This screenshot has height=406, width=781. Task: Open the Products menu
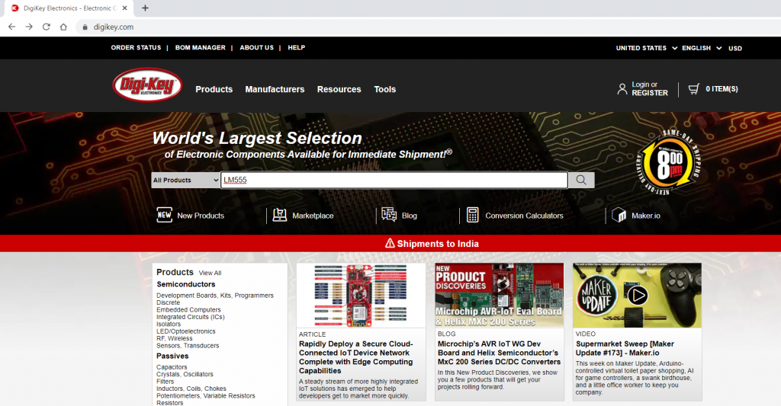pyautogui.click(x=214, y=90)
